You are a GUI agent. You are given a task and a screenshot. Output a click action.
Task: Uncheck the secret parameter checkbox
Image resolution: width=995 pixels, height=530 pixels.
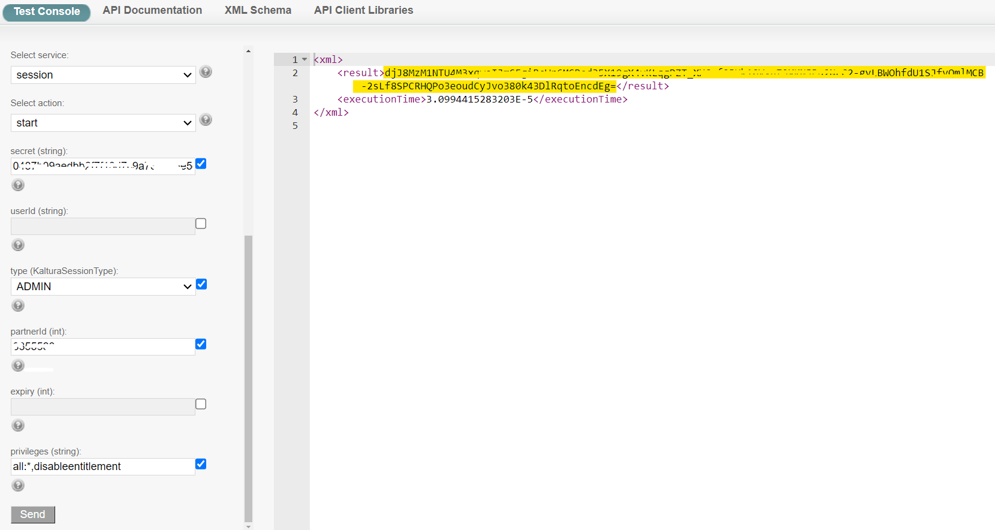coord(201,164)
